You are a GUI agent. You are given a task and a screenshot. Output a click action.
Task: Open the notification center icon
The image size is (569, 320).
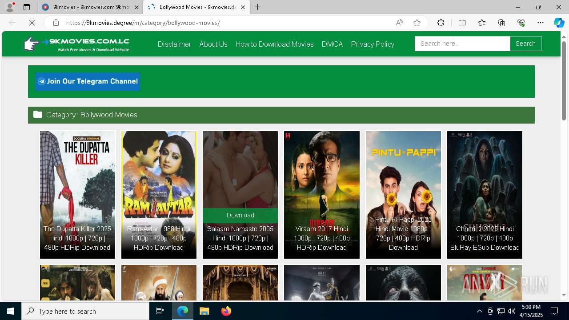point(554,311)
